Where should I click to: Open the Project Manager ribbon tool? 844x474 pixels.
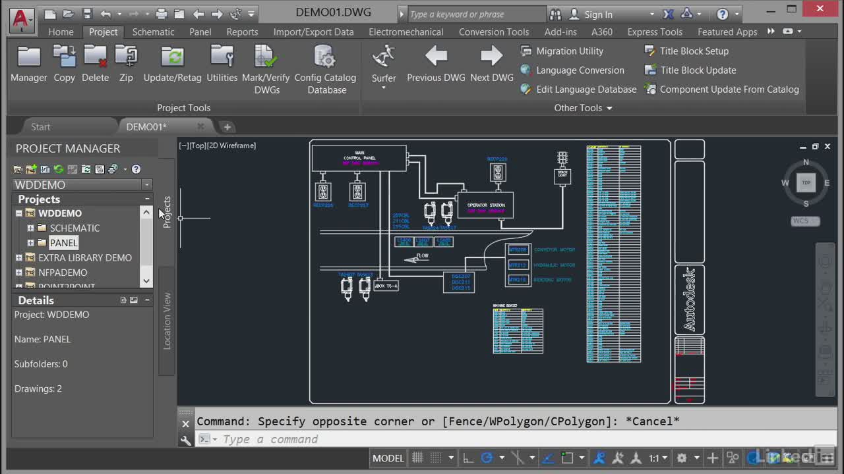[29, 64]
